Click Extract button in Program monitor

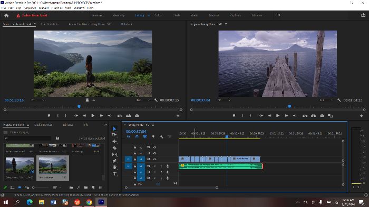point(314,115)
